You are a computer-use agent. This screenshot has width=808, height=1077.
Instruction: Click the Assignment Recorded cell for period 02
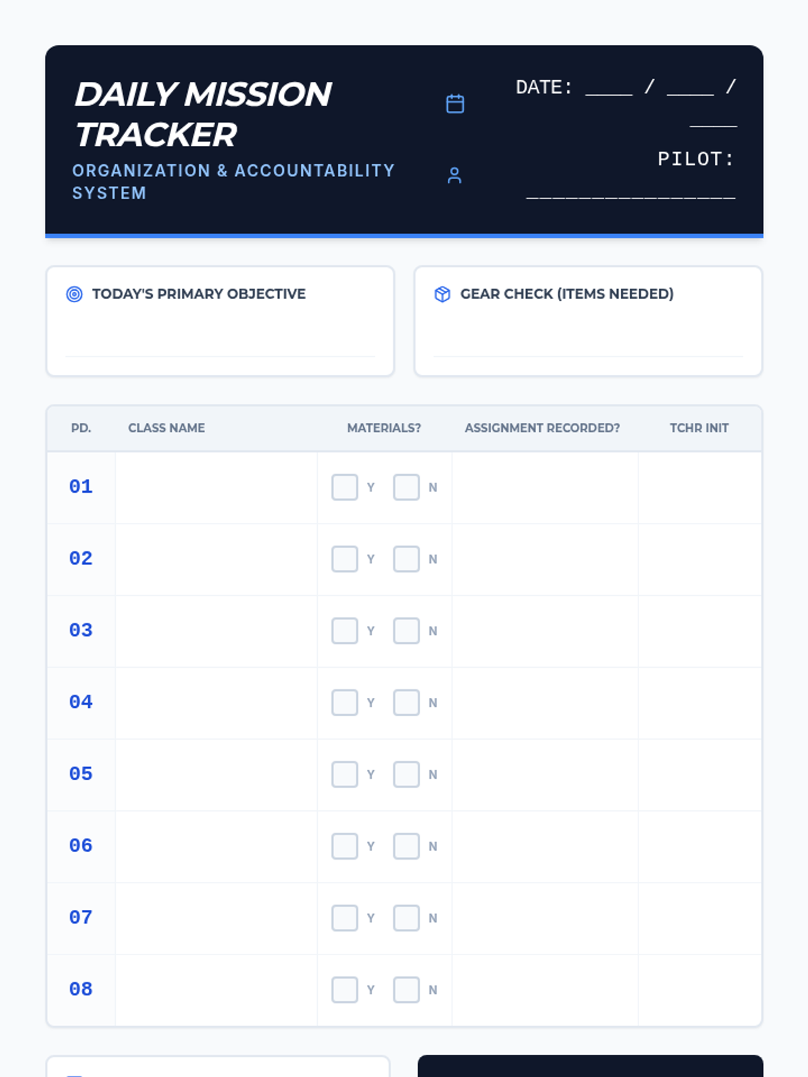[544, 559]
